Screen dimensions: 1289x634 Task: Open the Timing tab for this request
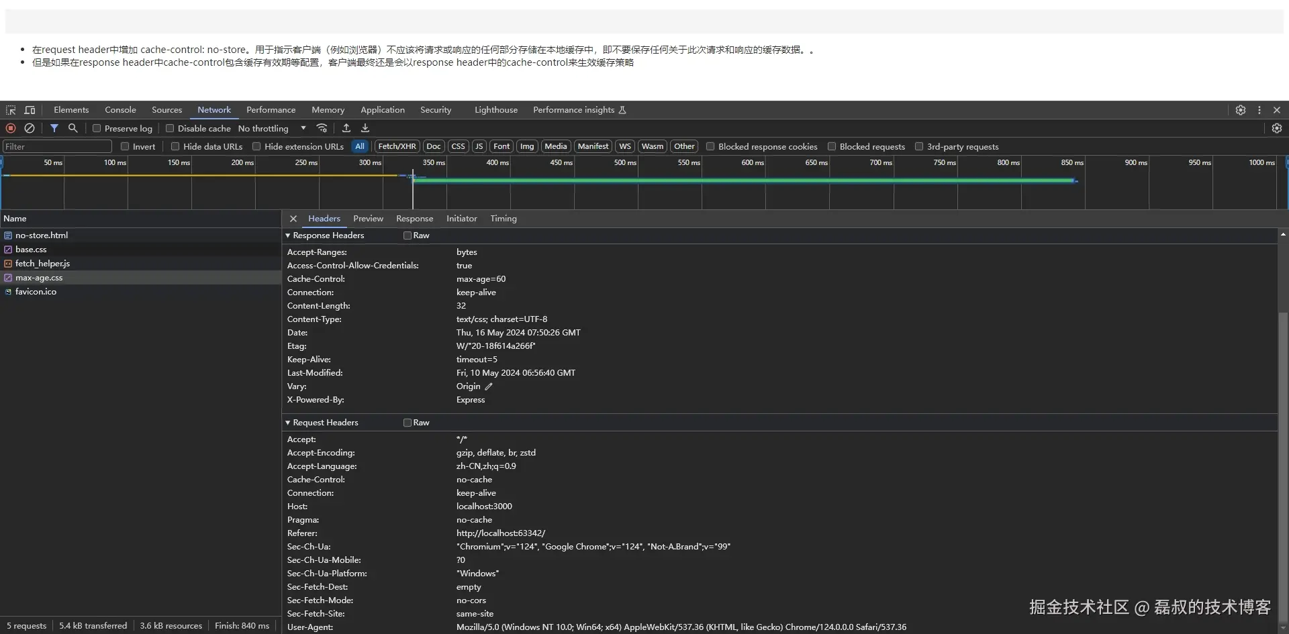click(x=504, y=219)
